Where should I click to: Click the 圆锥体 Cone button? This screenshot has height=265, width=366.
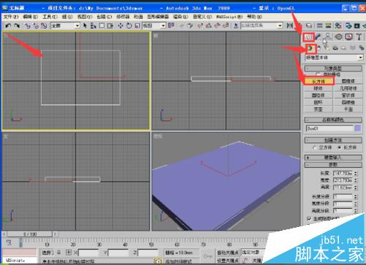(348, 81)
